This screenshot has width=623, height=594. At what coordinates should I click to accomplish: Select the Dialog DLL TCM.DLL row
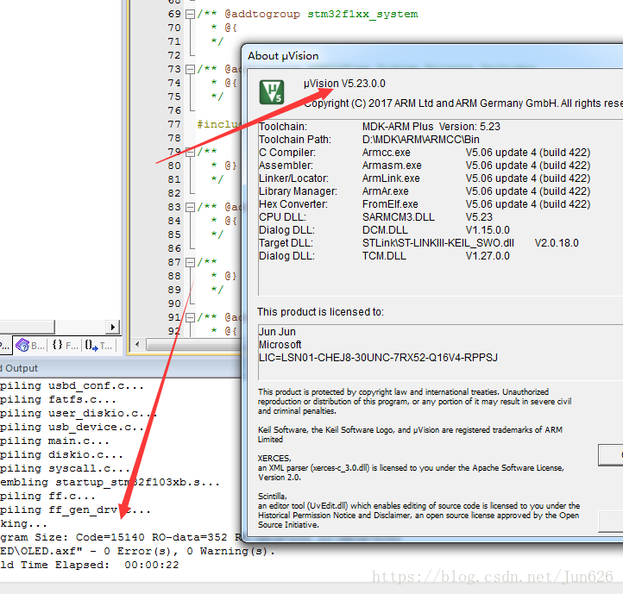point(384,256)
